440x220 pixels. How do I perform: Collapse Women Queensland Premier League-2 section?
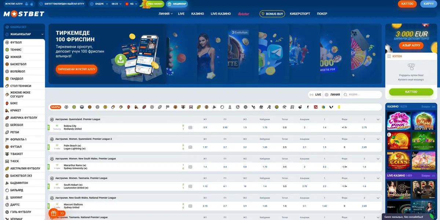pyautogui.click(x=378, y=139)
